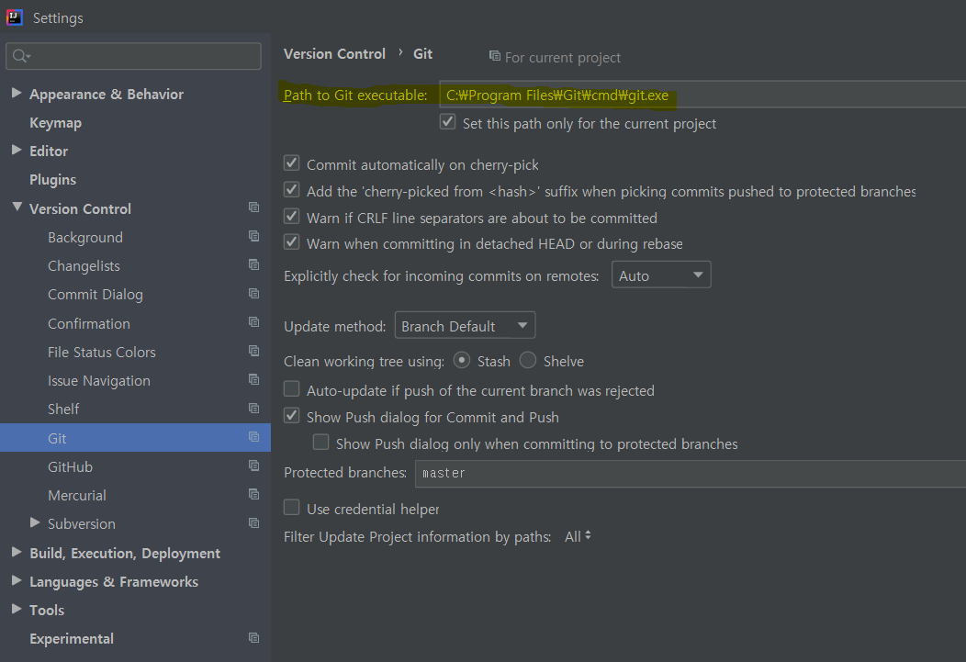Click the IntelliJ logo in the title bar
Viewport: 966px width, 662px height.
pyautogui.click(x=14, y=17)
